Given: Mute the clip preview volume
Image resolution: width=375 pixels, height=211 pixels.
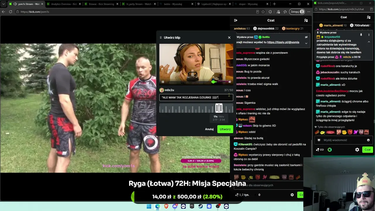Looking at the screenshot, I should 230,82.
